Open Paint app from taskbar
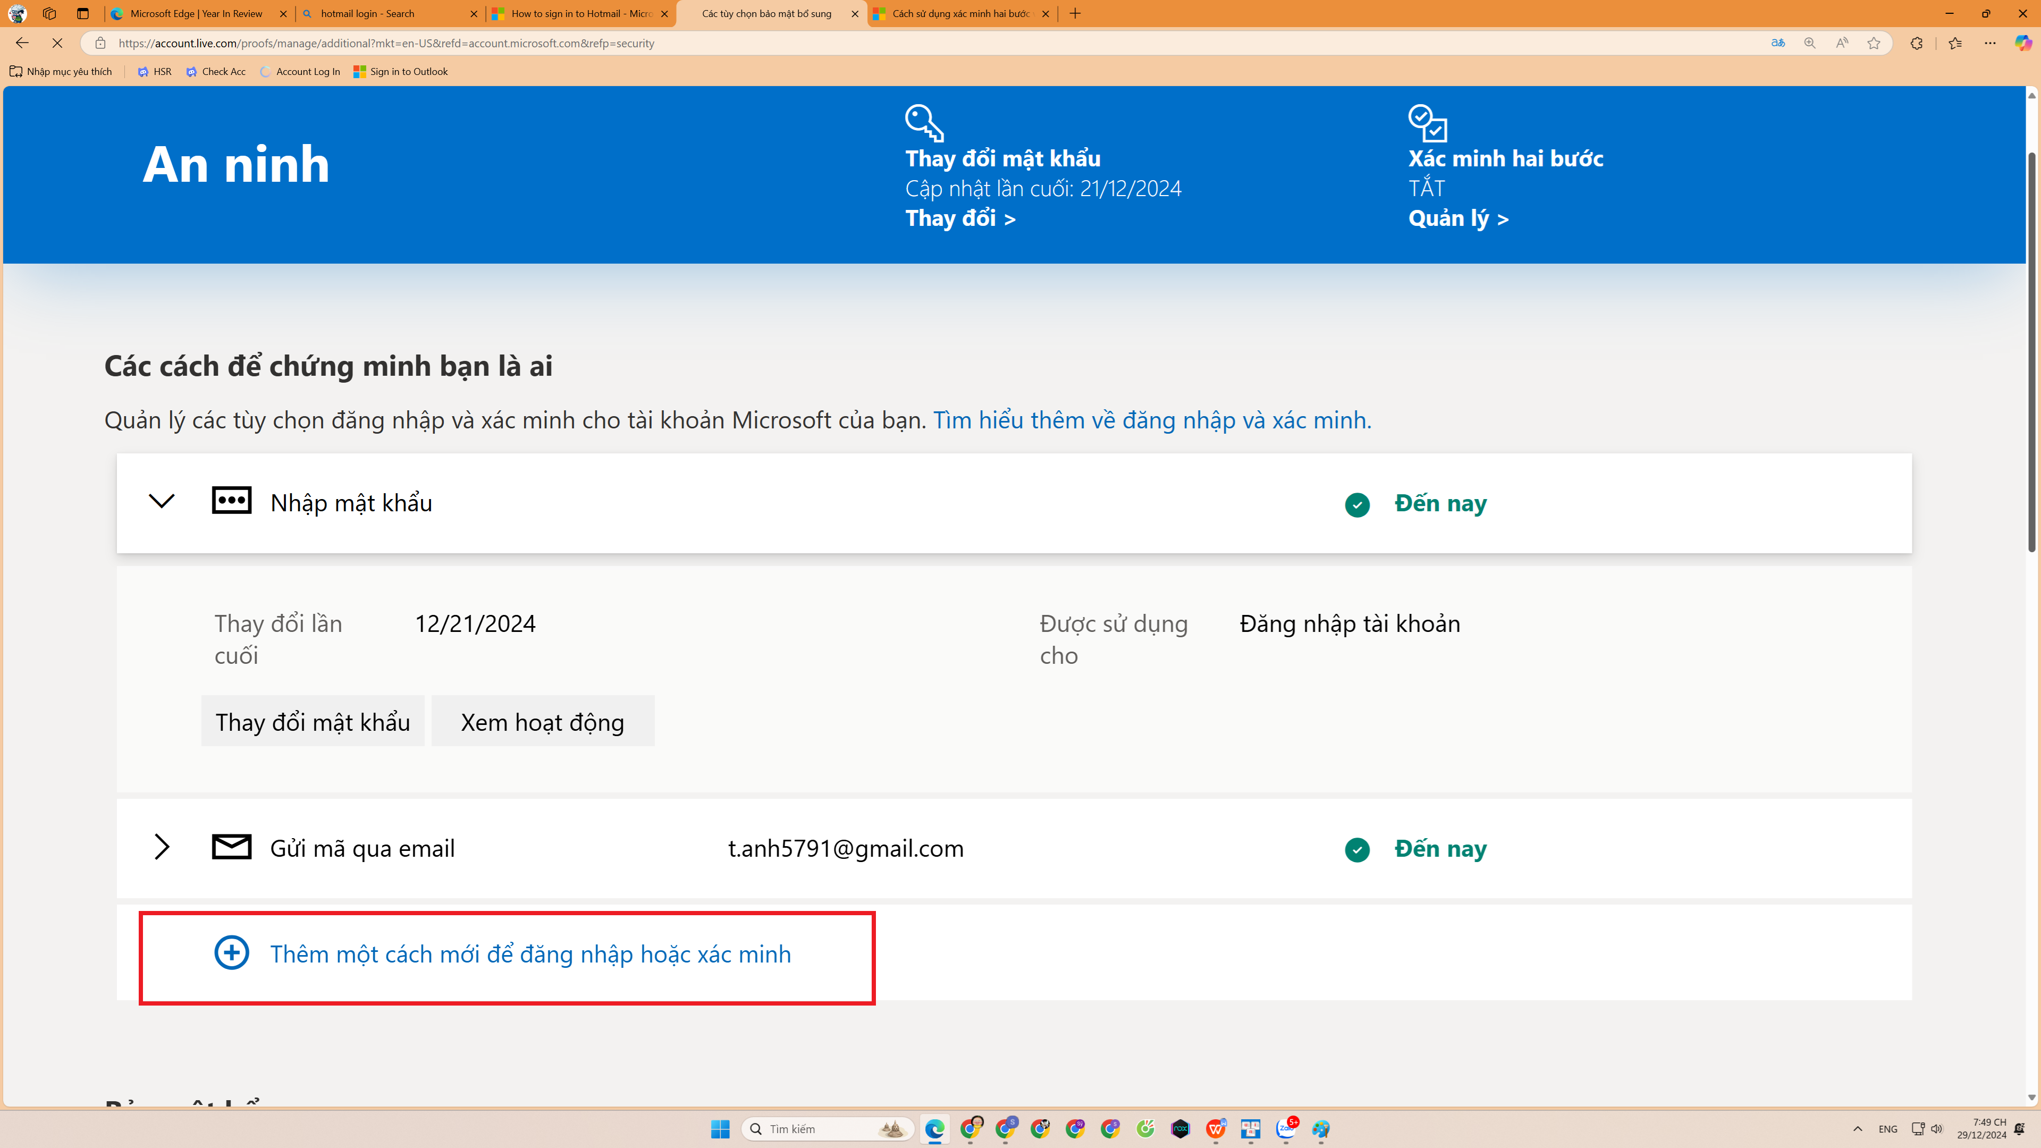The height and width of the screenshot is (1148, 2041). click(1321, 1129)
